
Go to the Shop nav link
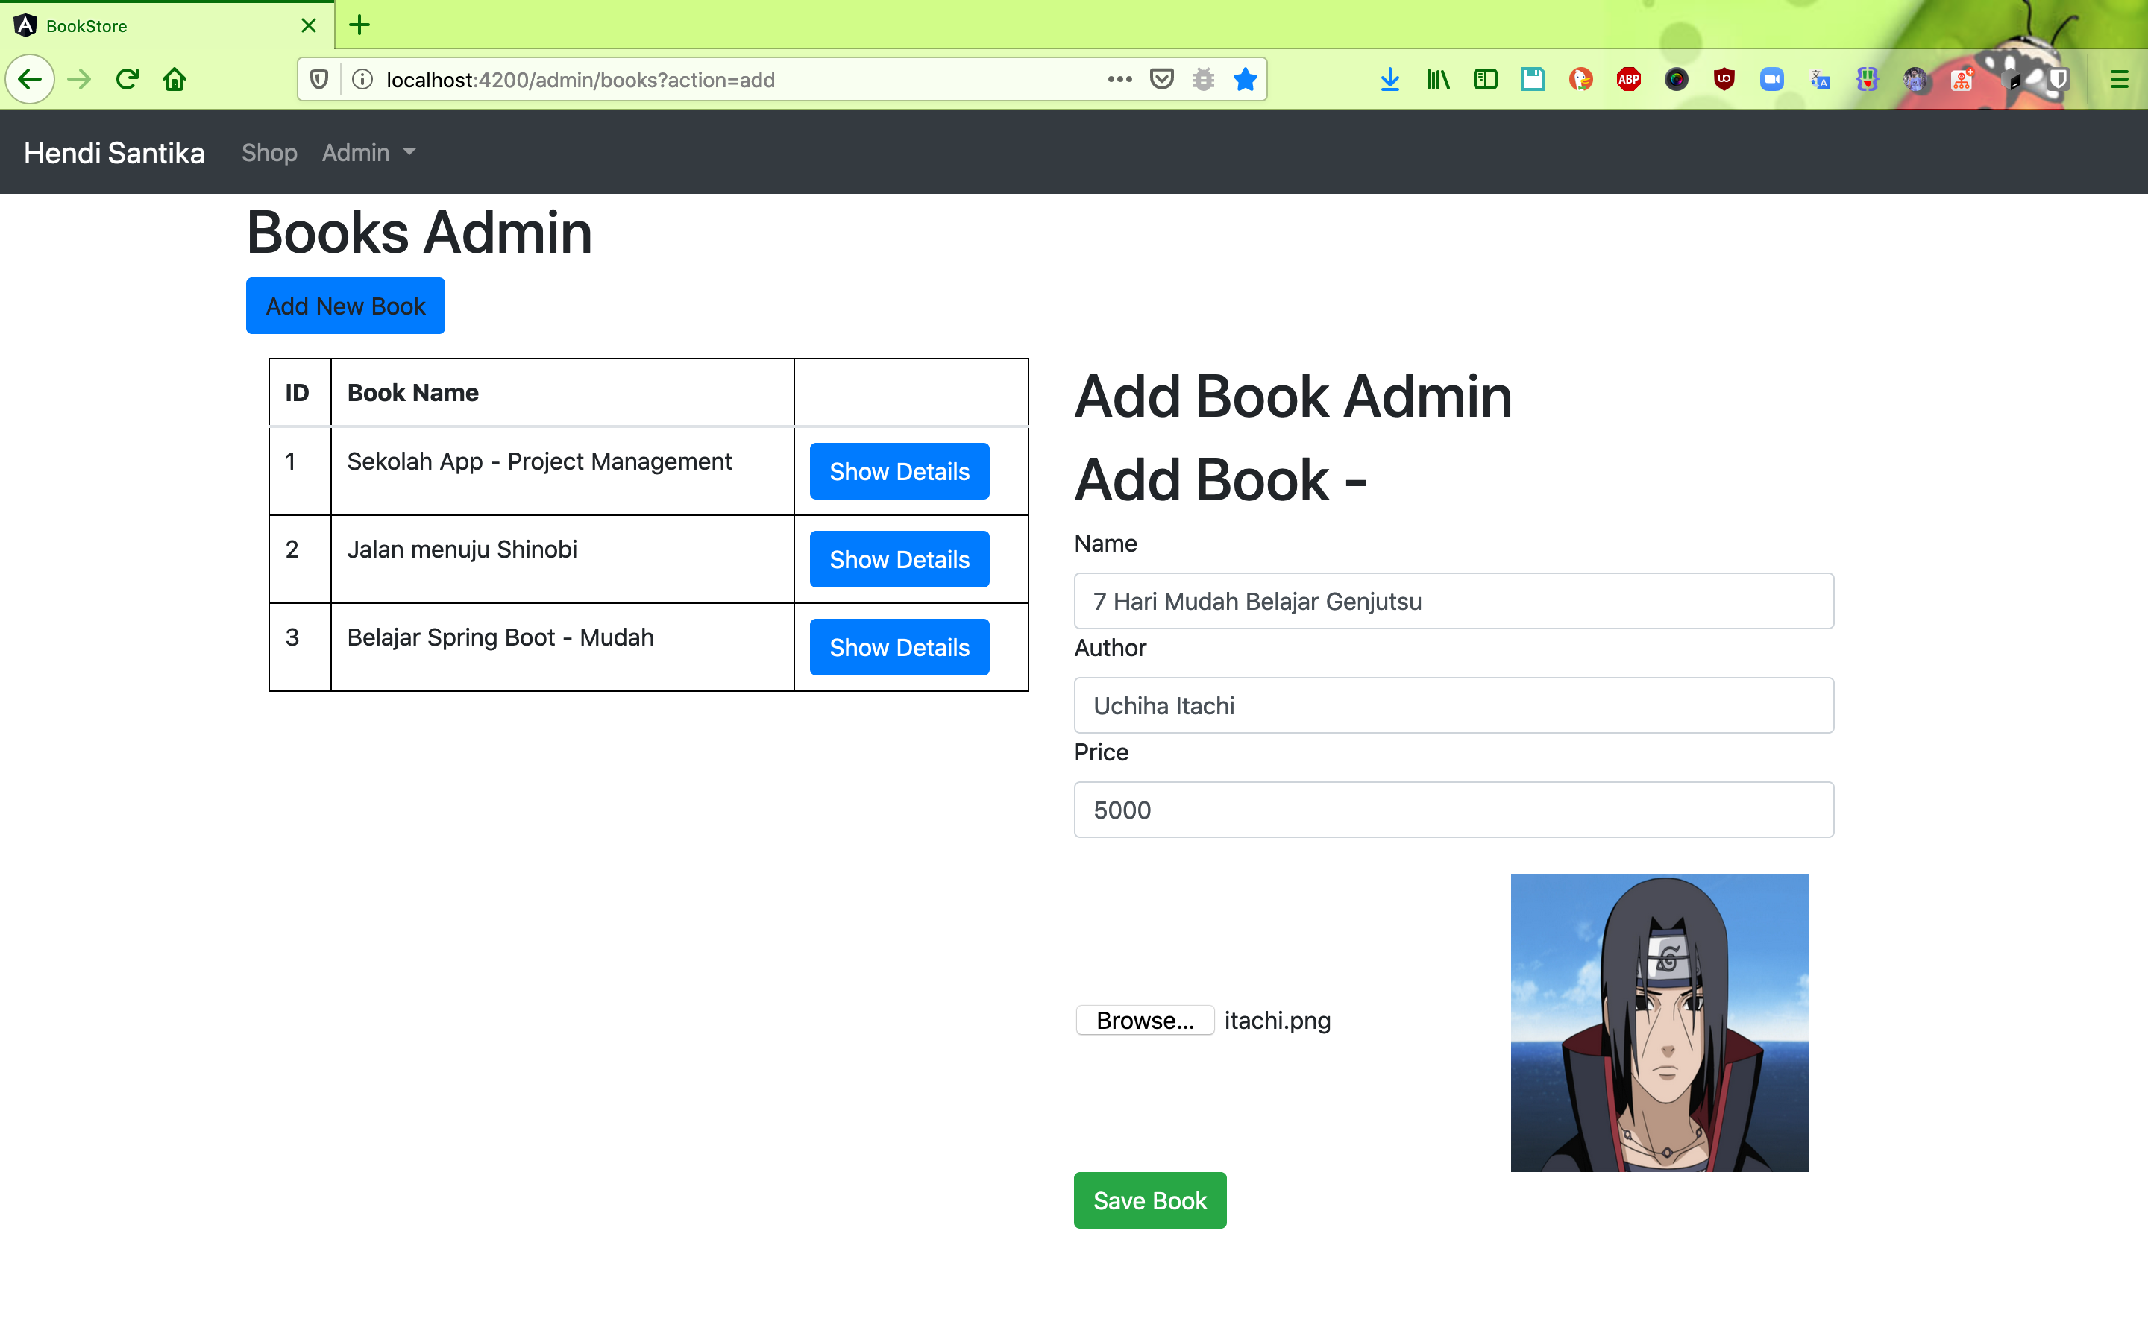(x=269, y=153)
